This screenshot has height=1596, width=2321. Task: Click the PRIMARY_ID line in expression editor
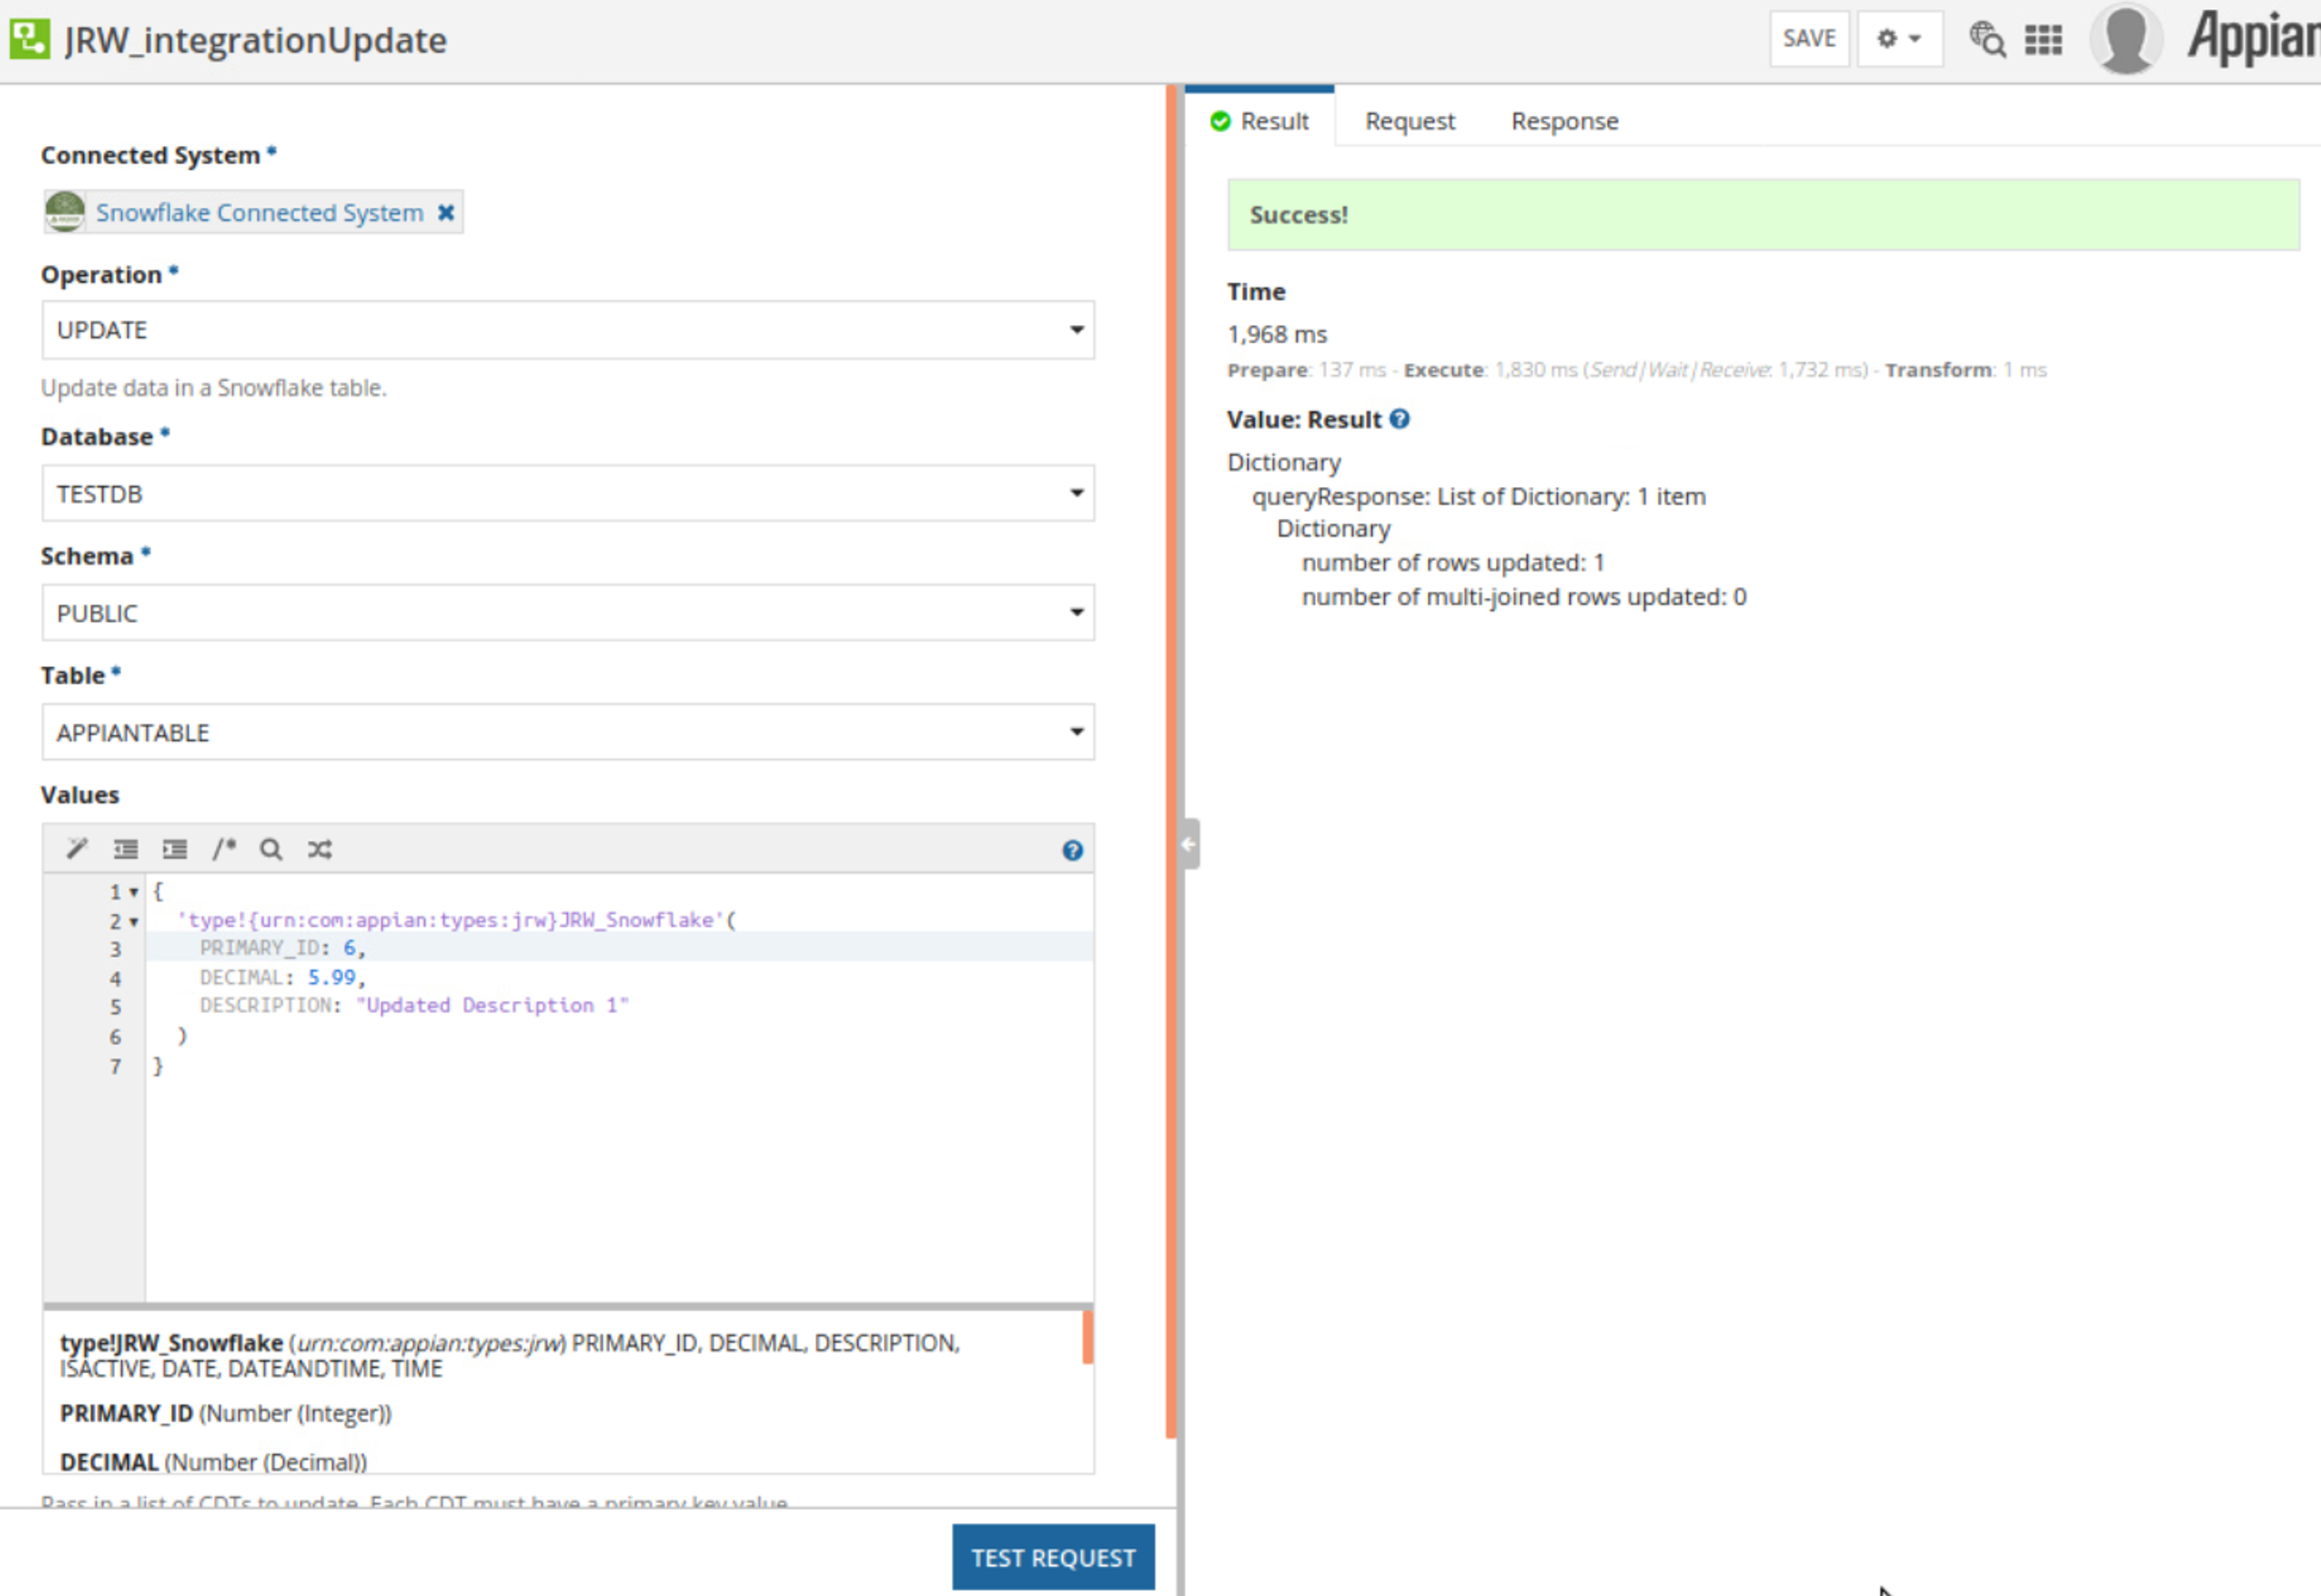point(620,947)
